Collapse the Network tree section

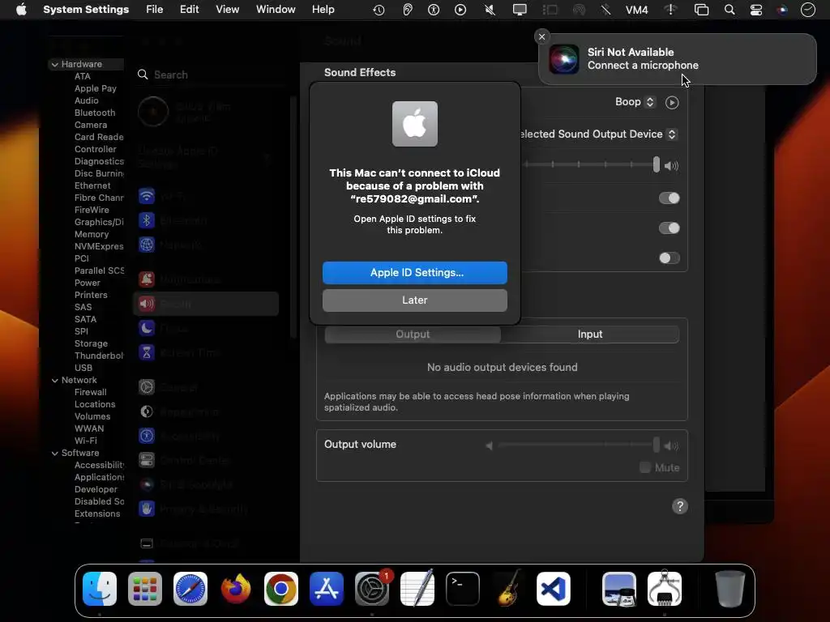click(x=54, y=381)
